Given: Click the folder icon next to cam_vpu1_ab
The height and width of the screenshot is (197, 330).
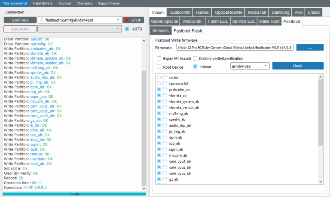Looking at the screenshot, I should click(x=165, y=161).
